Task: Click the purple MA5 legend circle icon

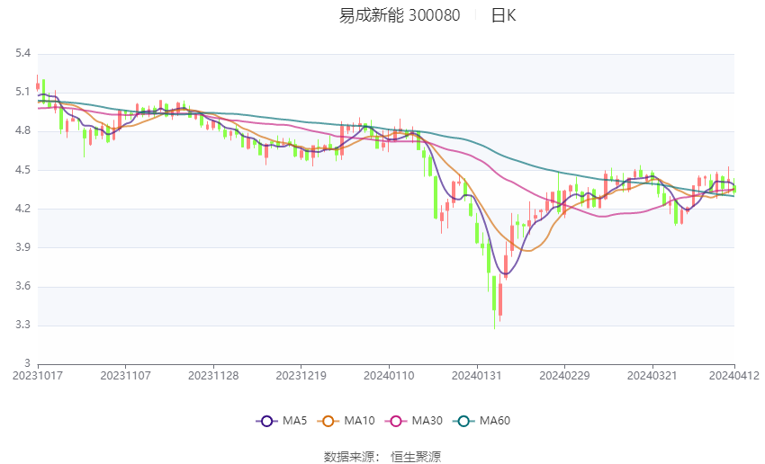Action: pos(266,422)
